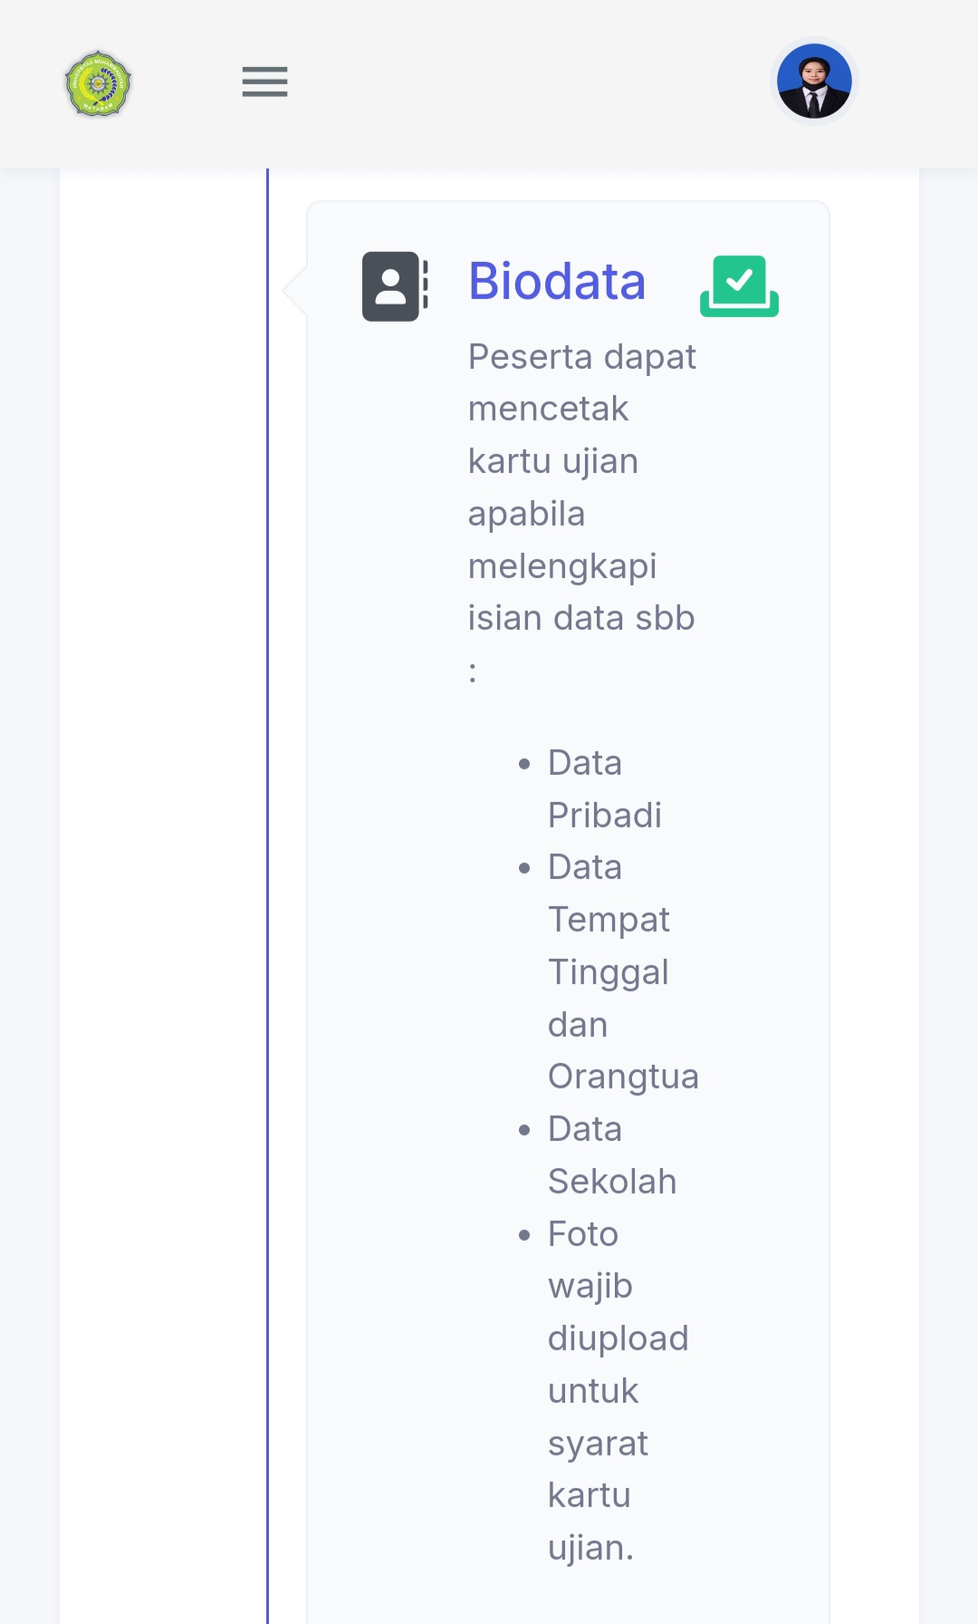Image resolution: width=978 pixels, height=1624 pixels.
Task: Select the Data Sekolah list item
Action: 611,1155
